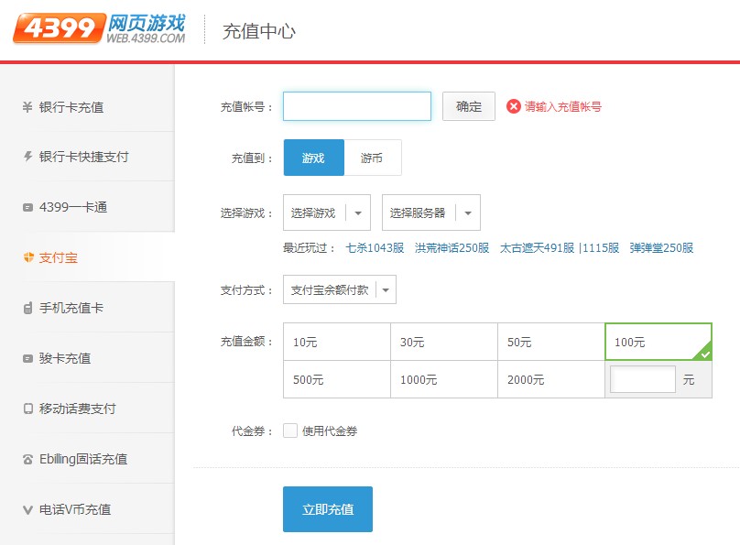Click the telephone icon beside Ebilling固话充值
740x545 pixels.
27,459
